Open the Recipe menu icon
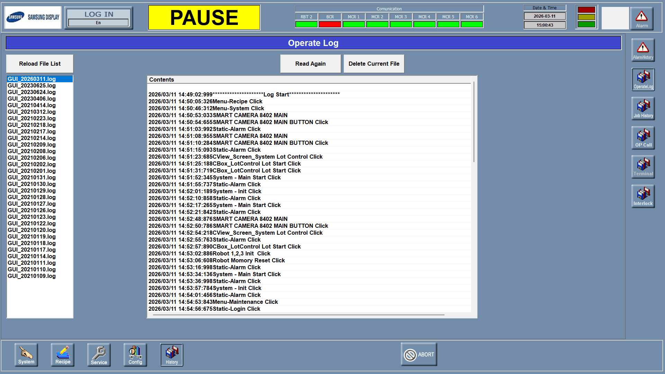This screenshot has height=374, width=665. pyautogui.click(x=63, y=355)
